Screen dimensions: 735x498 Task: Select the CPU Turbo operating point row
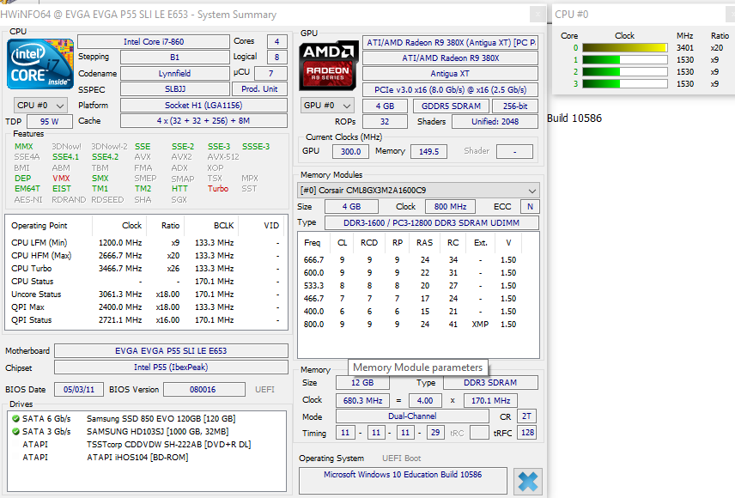[146, 269]
